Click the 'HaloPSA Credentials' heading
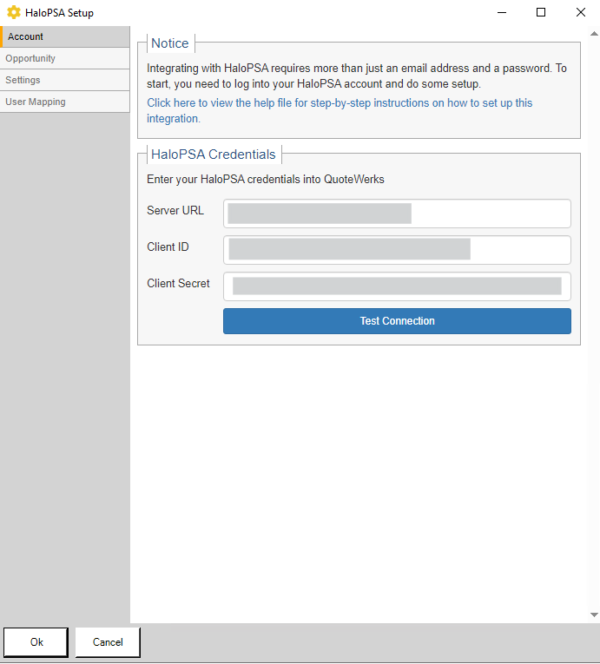This screenshot has width=600, height=664. tap(214, 154)
